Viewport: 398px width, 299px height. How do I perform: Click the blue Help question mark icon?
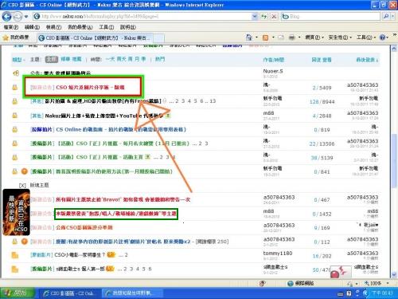pyautogui.click(x=382, y=37)
